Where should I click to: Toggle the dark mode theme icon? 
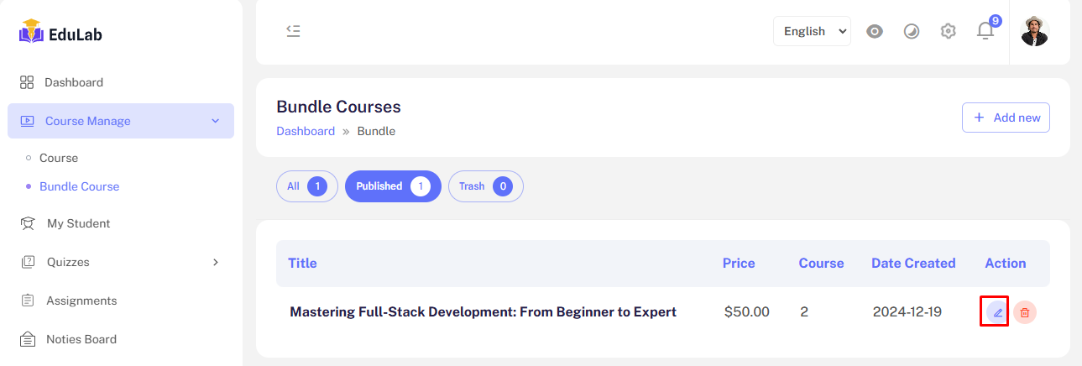(912, 31)
